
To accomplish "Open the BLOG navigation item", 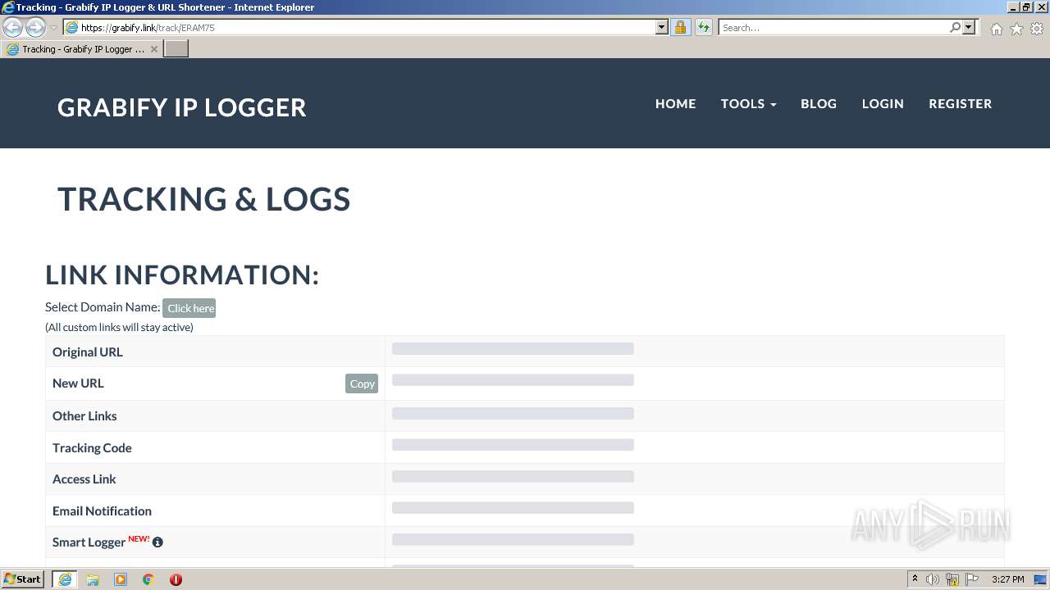I will (819, 103).
